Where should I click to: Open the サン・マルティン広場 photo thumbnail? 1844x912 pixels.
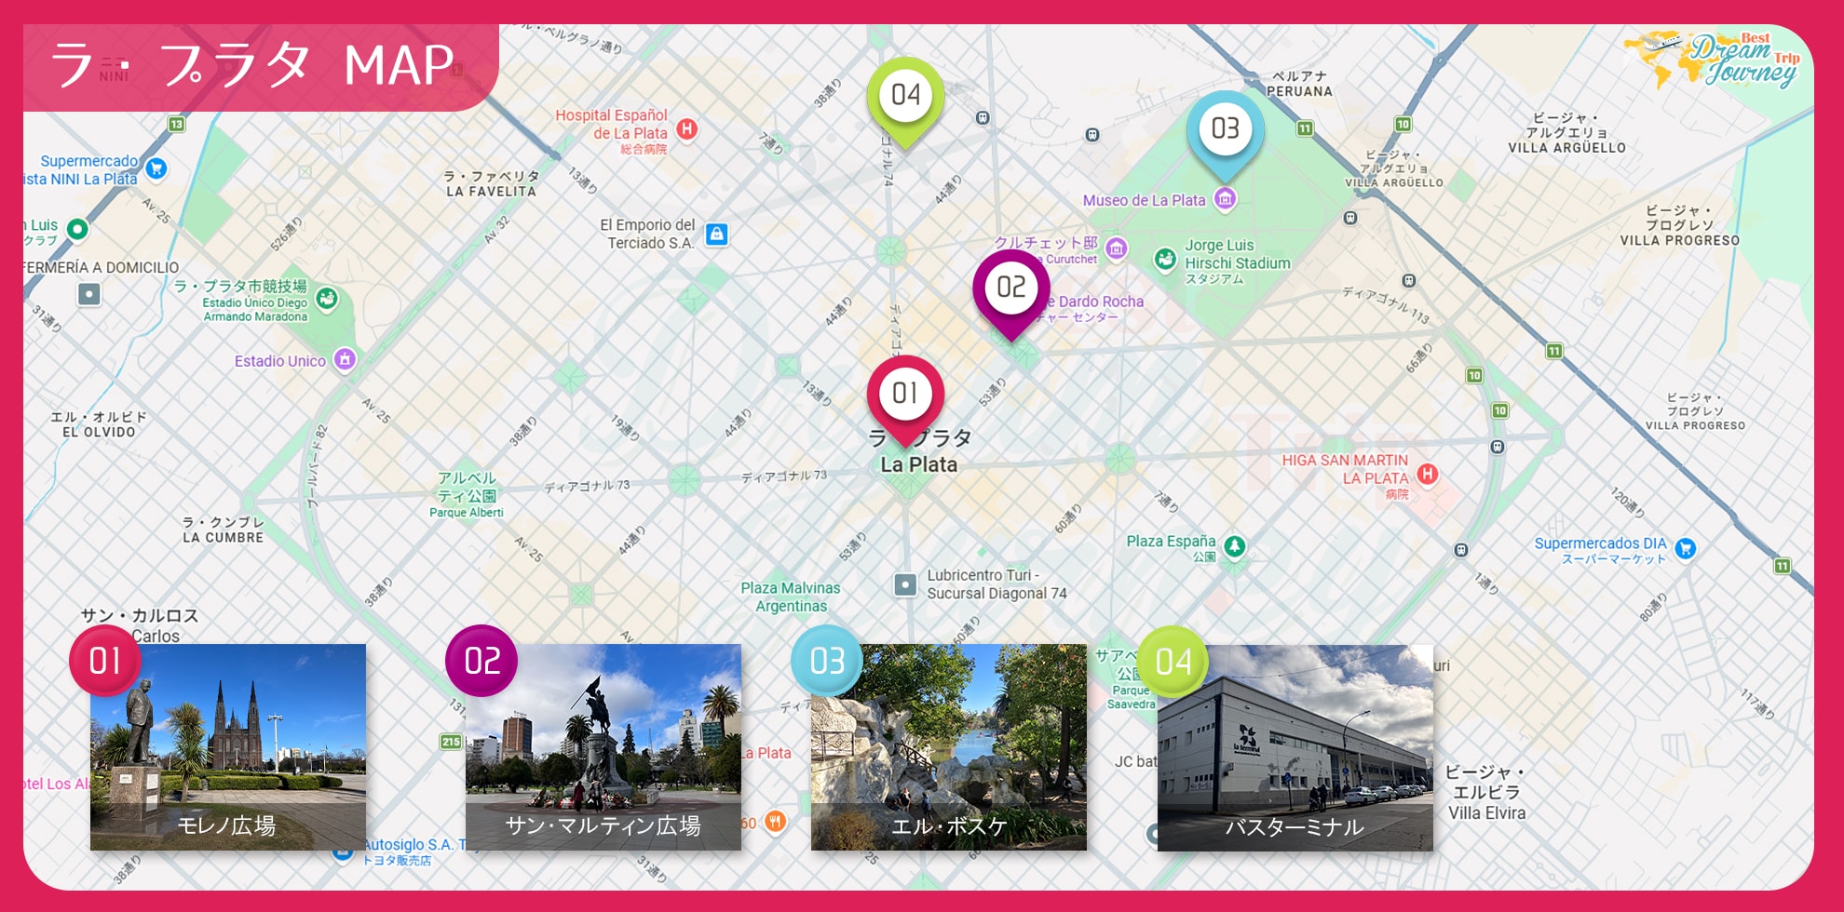[x=603, y=747]
